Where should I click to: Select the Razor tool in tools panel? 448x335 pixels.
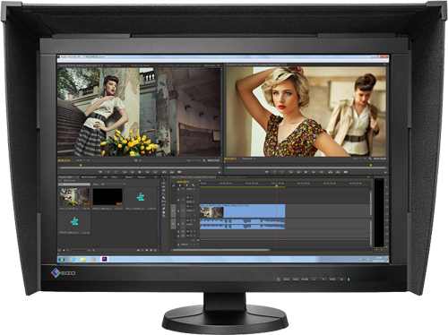point(164,198)
